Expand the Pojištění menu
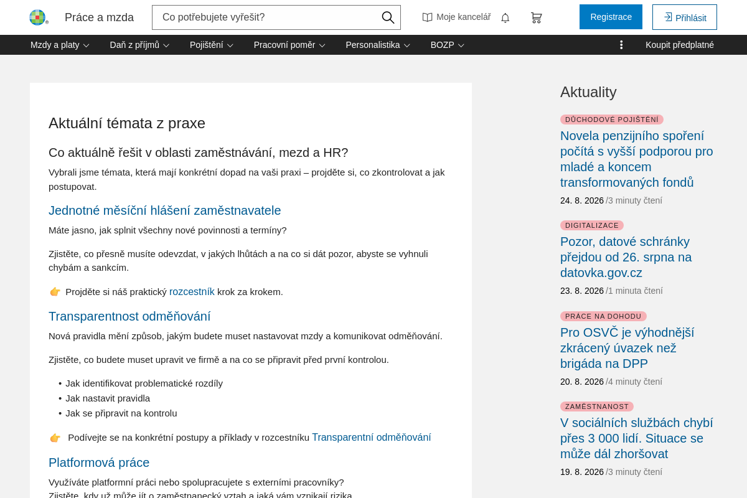747x498 pixels. [x=212, y=45]
